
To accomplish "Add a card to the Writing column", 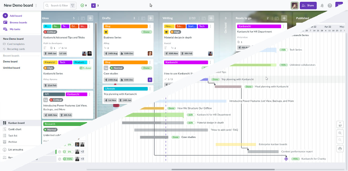I will pyautogui.click(x=211, y=18).
